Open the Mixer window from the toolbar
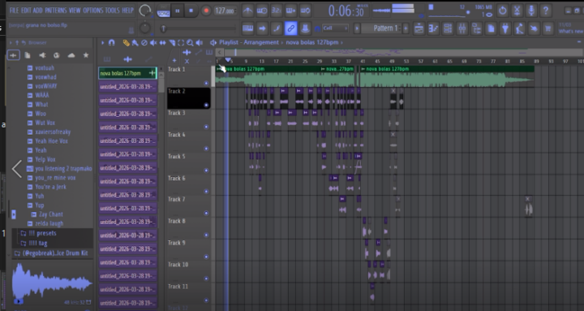Image resolution: width=584 pixels, height=311 pixels. (x=462, y=28)
